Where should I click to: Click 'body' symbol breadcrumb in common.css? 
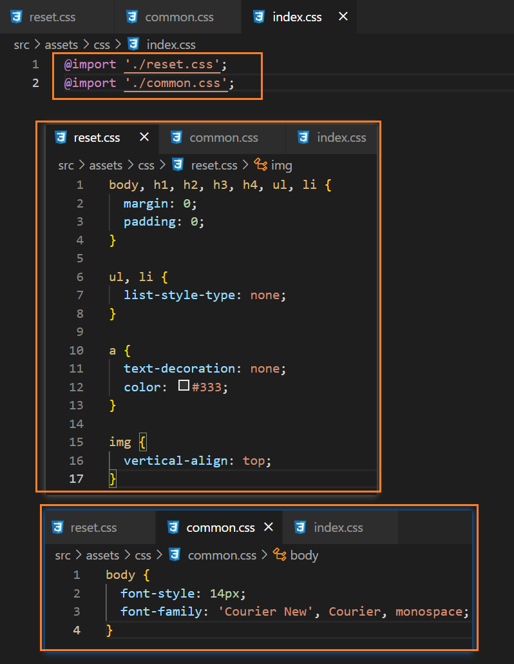coord(304,556)
